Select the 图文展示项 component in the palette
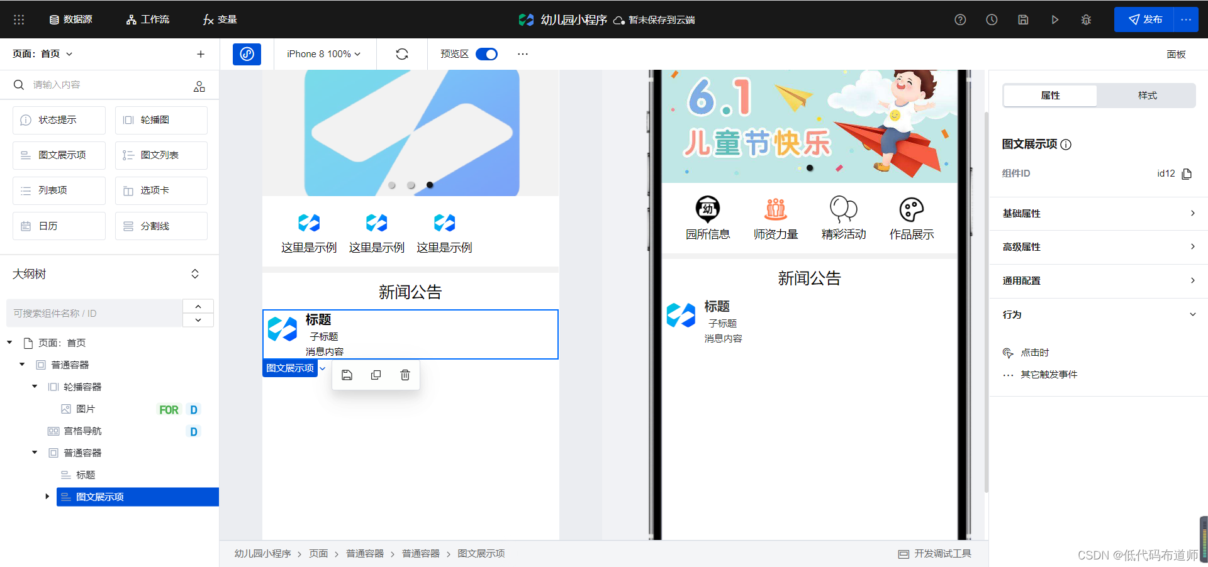Image resolution: width=1208 pixels, height=567 pixels. [59, 155]
